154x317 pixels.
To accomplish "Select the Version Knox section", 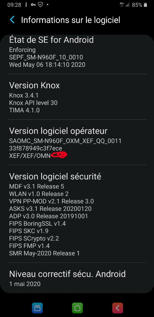I will click(77, 97).
